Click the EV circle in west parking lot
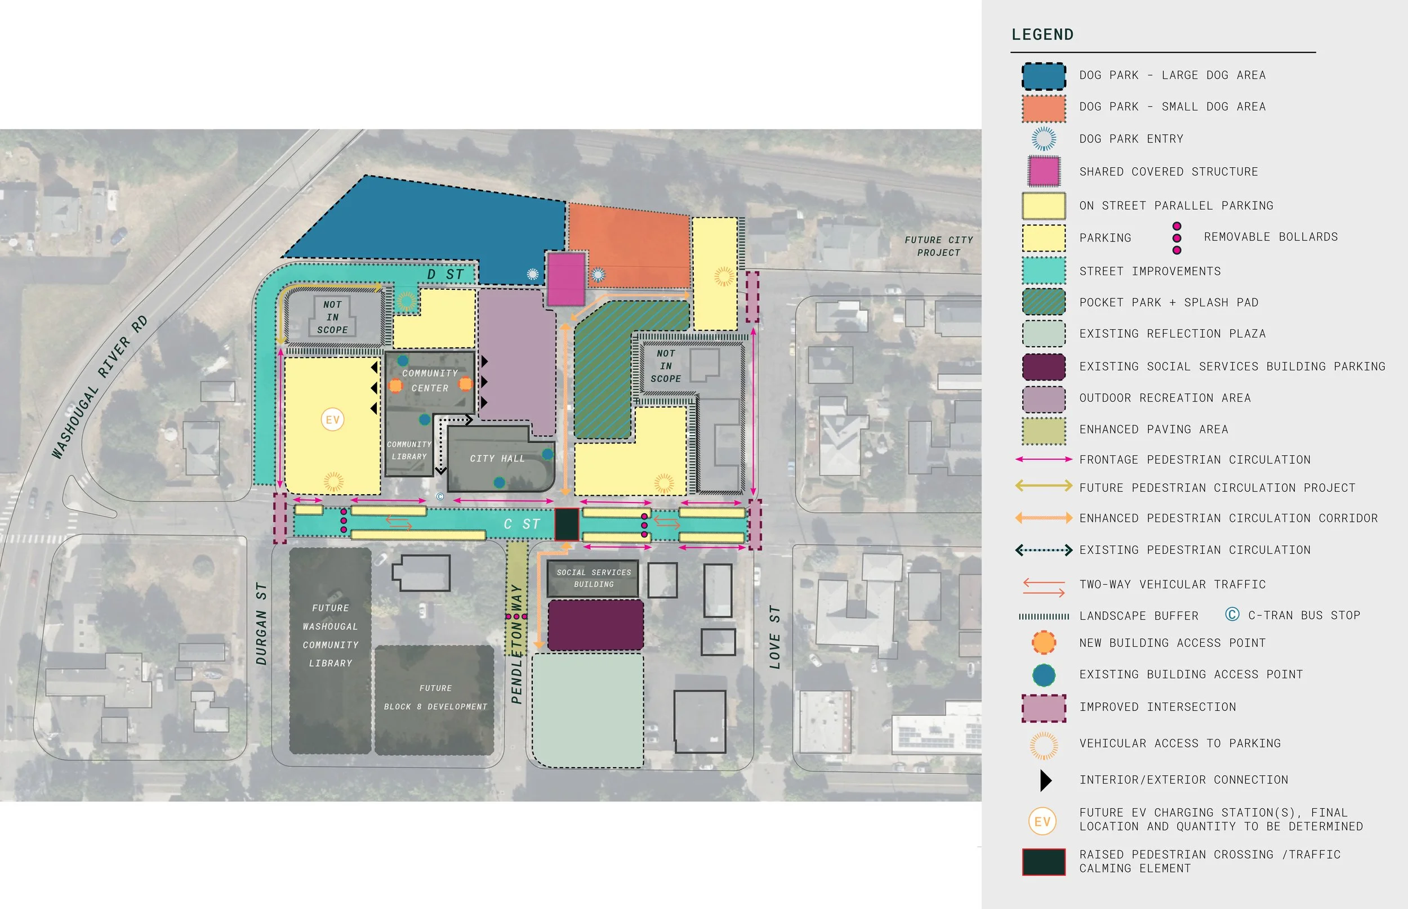This screenshot has height=909, width=1408. pos(332,420)
